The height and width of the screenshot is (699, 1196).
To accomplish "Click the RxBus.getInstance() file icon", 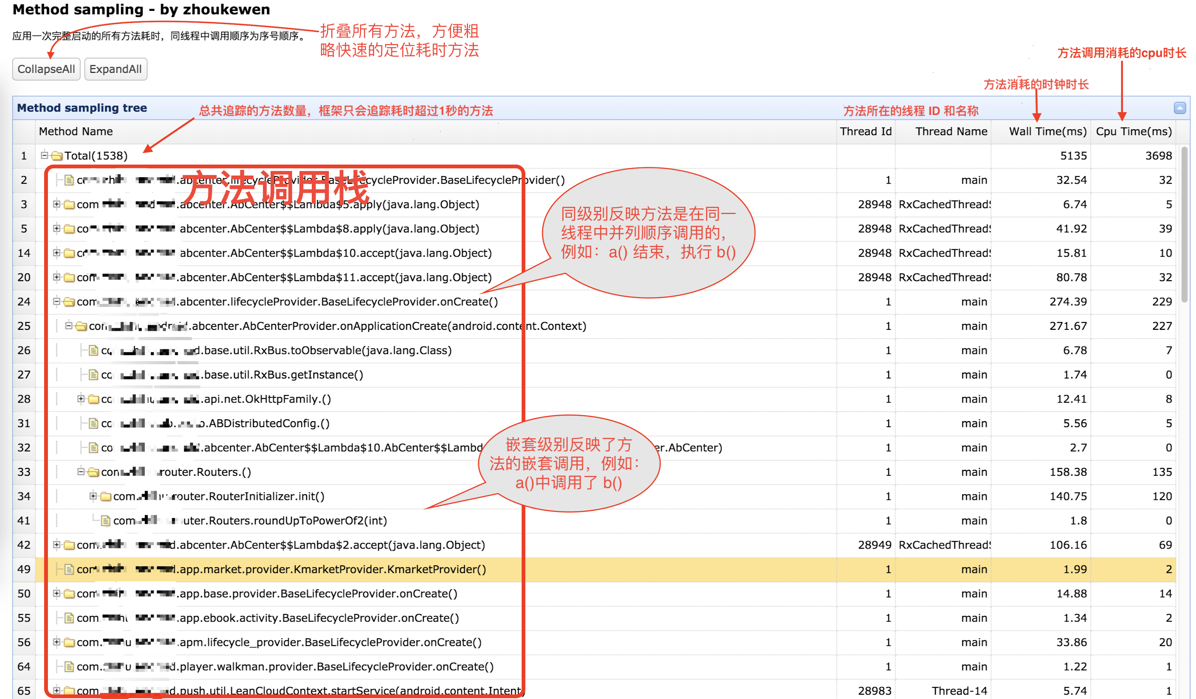I will (94, 375).
